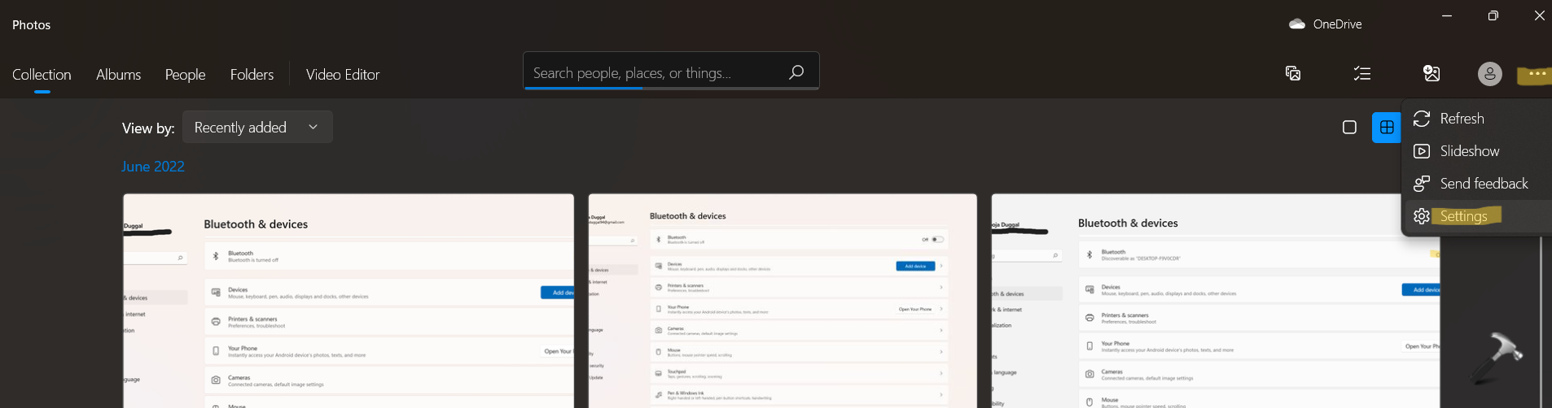The height and width of the screenshot is (408, 1552).
Task: Choose Refresh from the menu
Action: [1462, 119]
